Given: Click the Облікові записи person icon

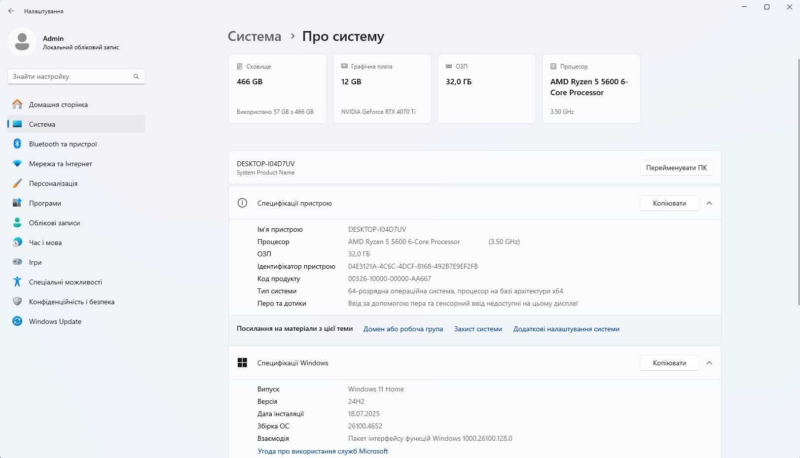Looking at the screenshot, I should coord(17,223).
